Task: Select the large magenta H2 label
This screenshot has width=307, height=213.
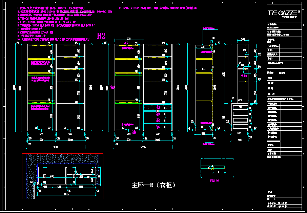Action: pyautogui.click(x=101, y=36)
